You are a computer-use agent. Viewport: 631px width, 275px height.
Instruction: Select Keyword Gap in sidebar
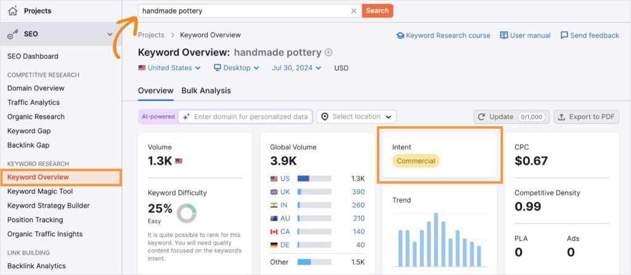29,131
